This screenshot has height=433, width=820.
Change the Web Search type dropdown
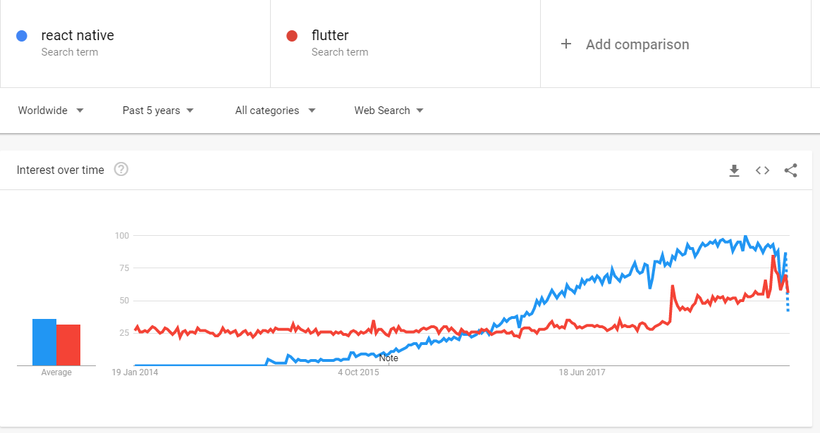coord(388,111)
